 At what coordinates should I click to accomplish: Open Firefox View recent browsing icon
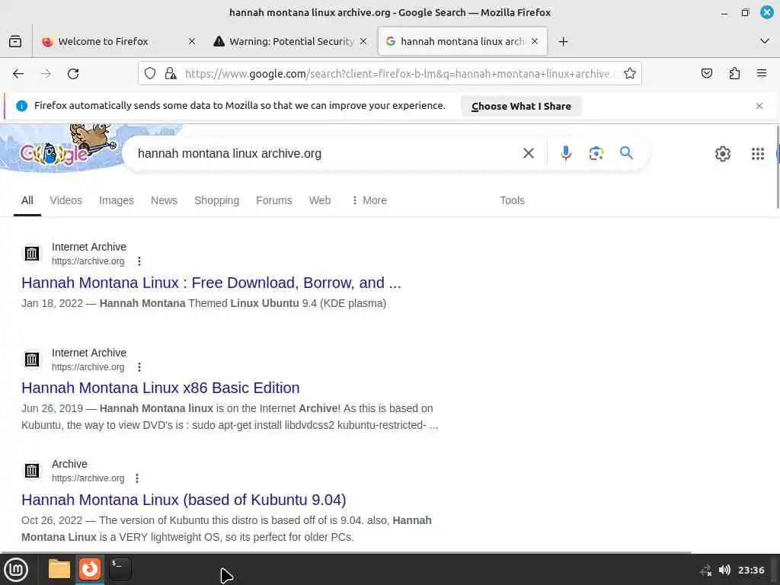point(15,41)
